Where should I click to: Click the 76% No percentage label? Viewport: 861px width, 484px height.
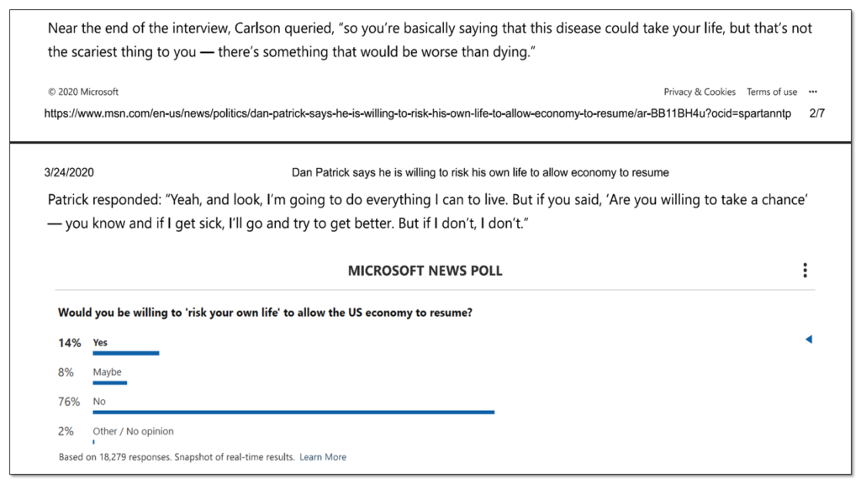pyautogui.click(x=69, y=402)
